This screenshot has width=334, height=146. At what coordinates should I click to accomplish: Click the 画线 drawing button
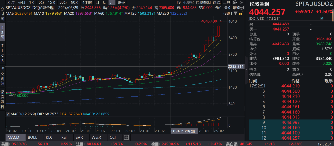click(x=216, y=2)
